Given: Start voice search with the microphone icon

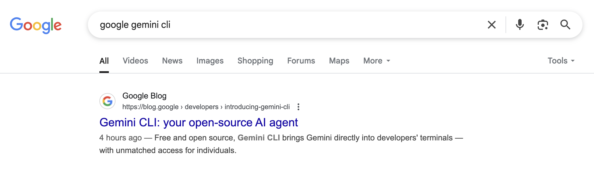Looking at the screenshot, I should 520,25.
